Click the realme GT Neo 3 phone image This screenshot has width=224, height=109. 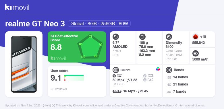[x=24, y=64]
